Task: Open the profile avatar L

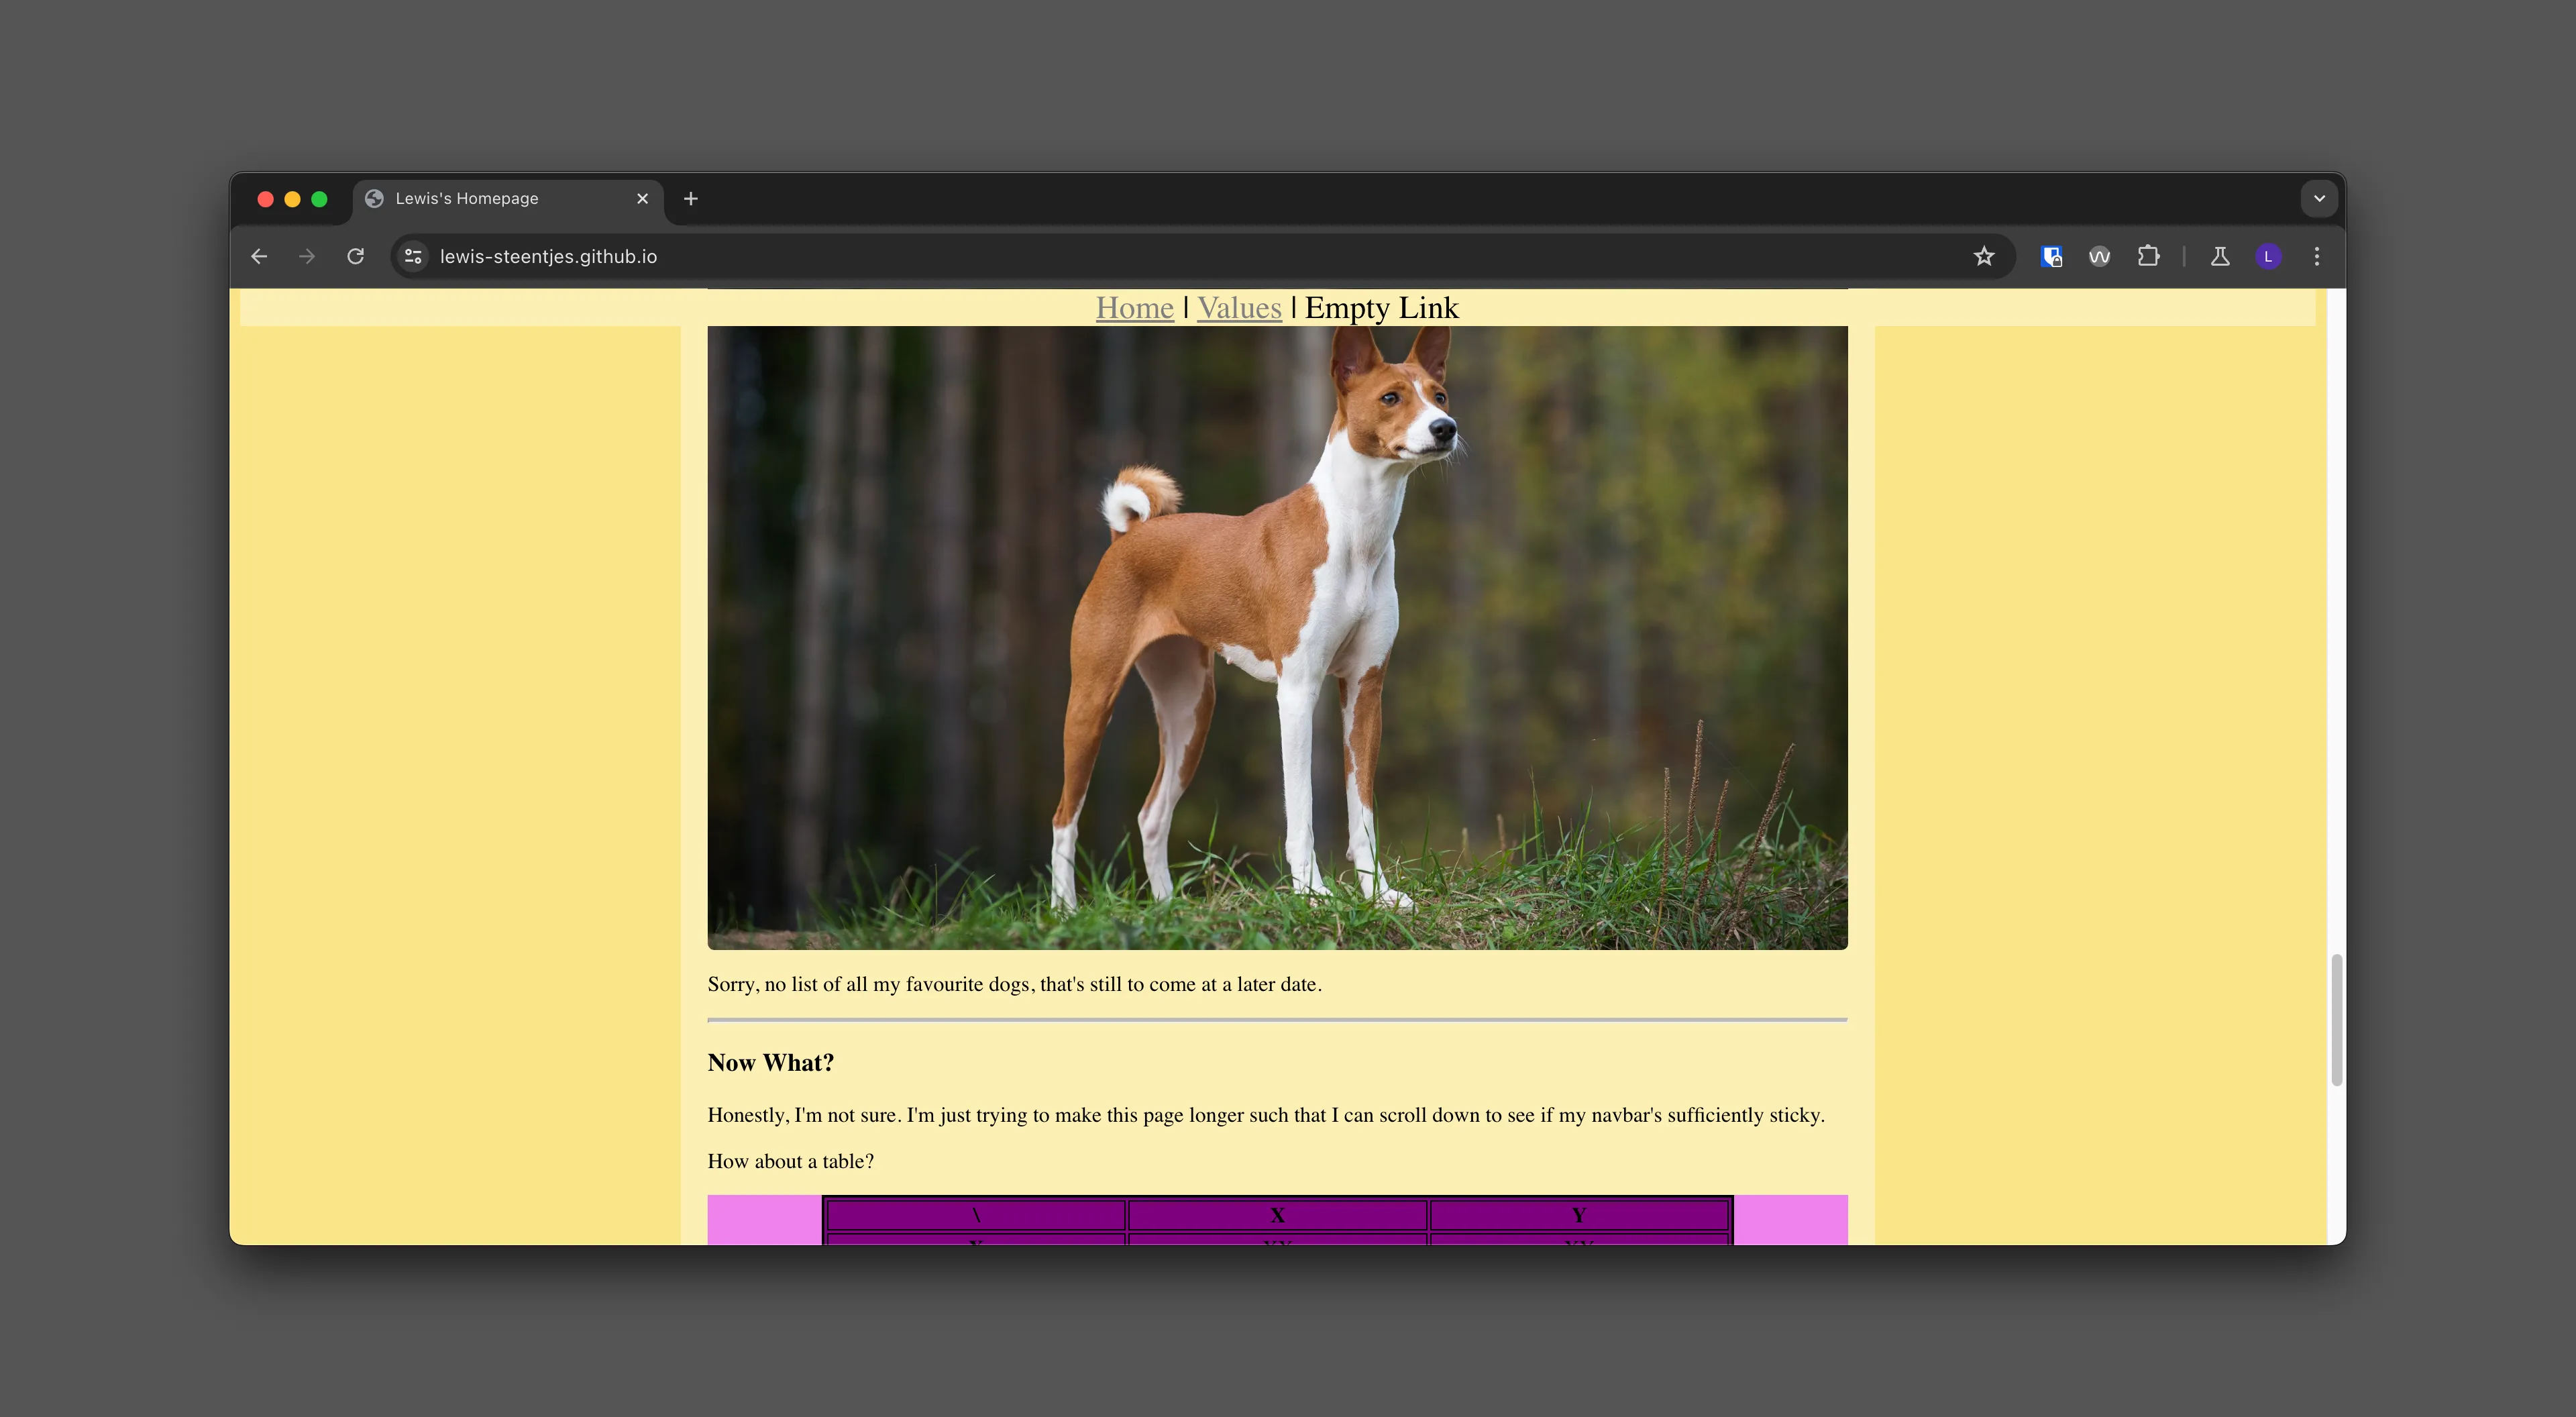Action: point(2268,256)
